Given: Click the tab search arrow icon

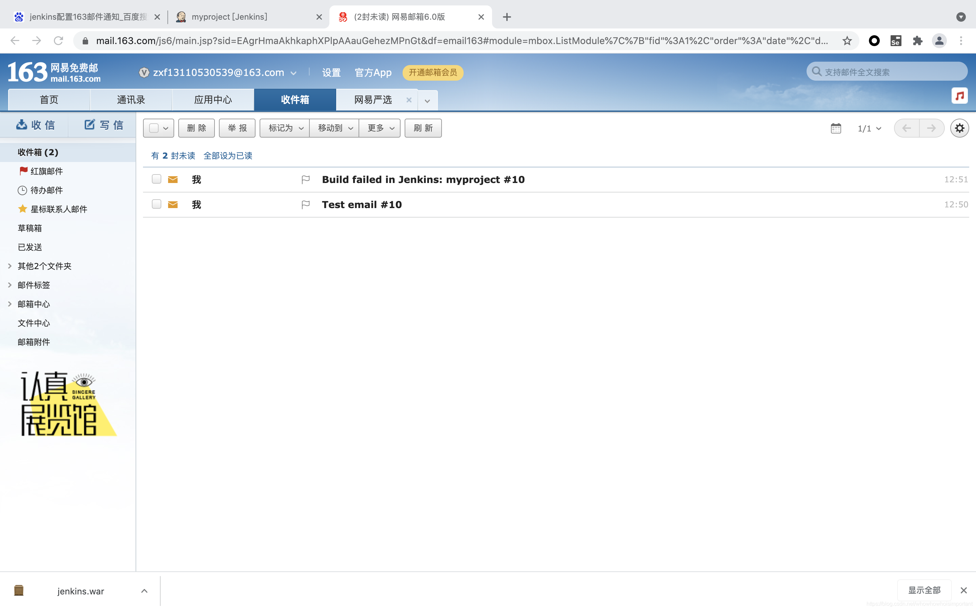Looking at the screenshot, I should [x=961, y=17].
